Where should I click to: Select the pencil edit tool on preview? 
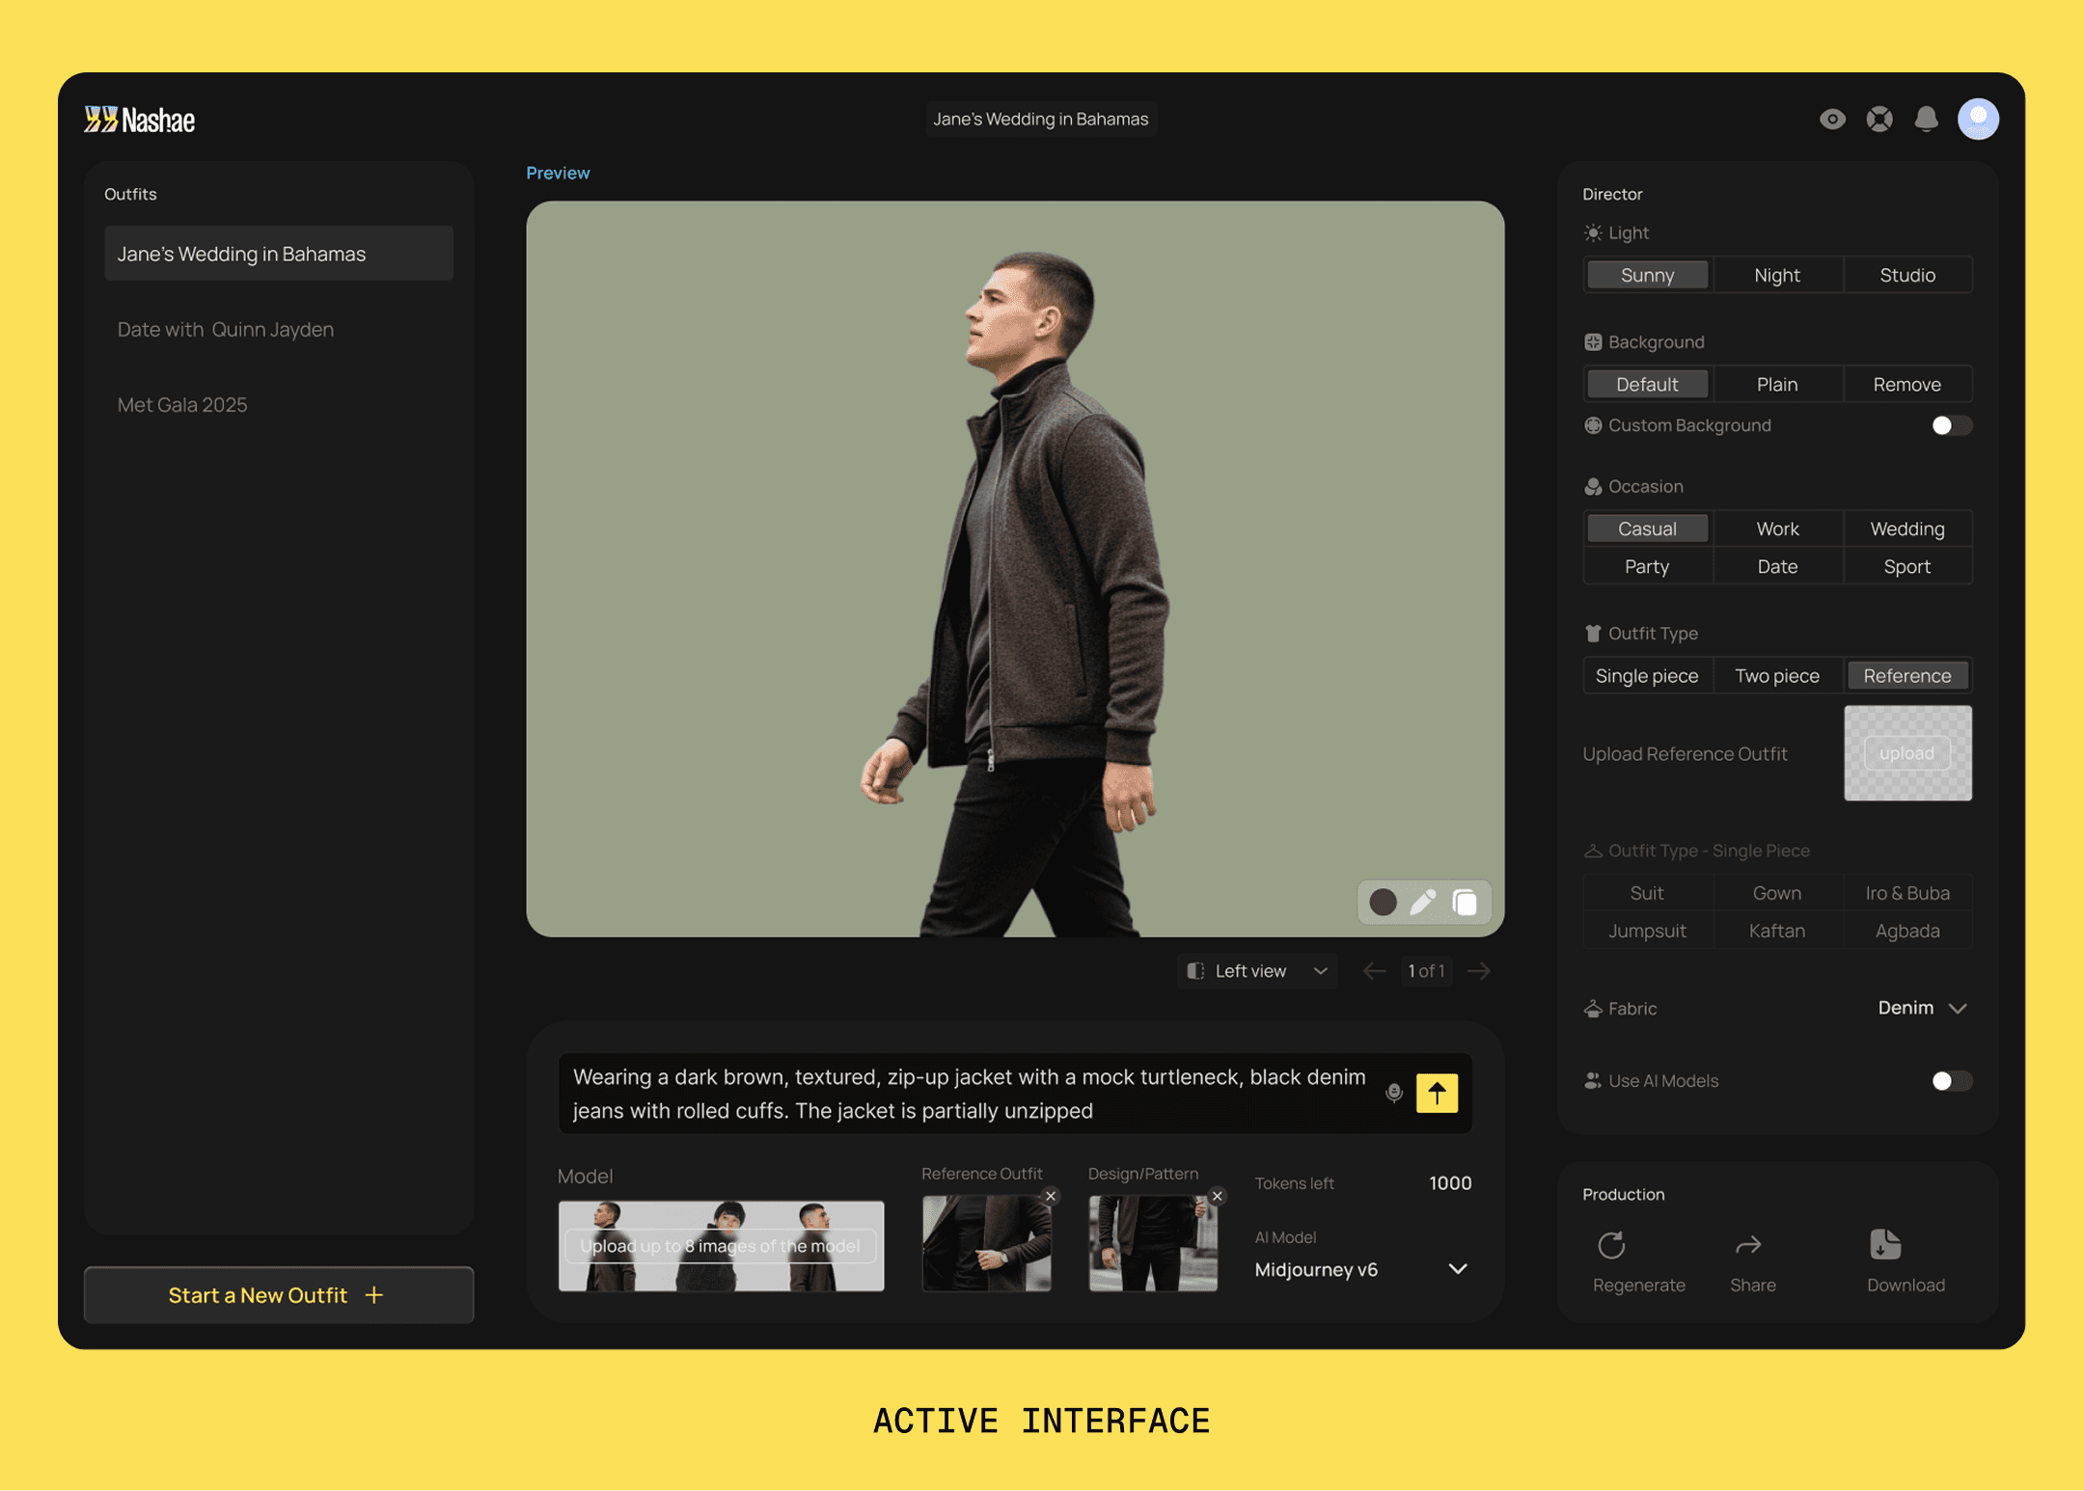(x=1423, y=902)
